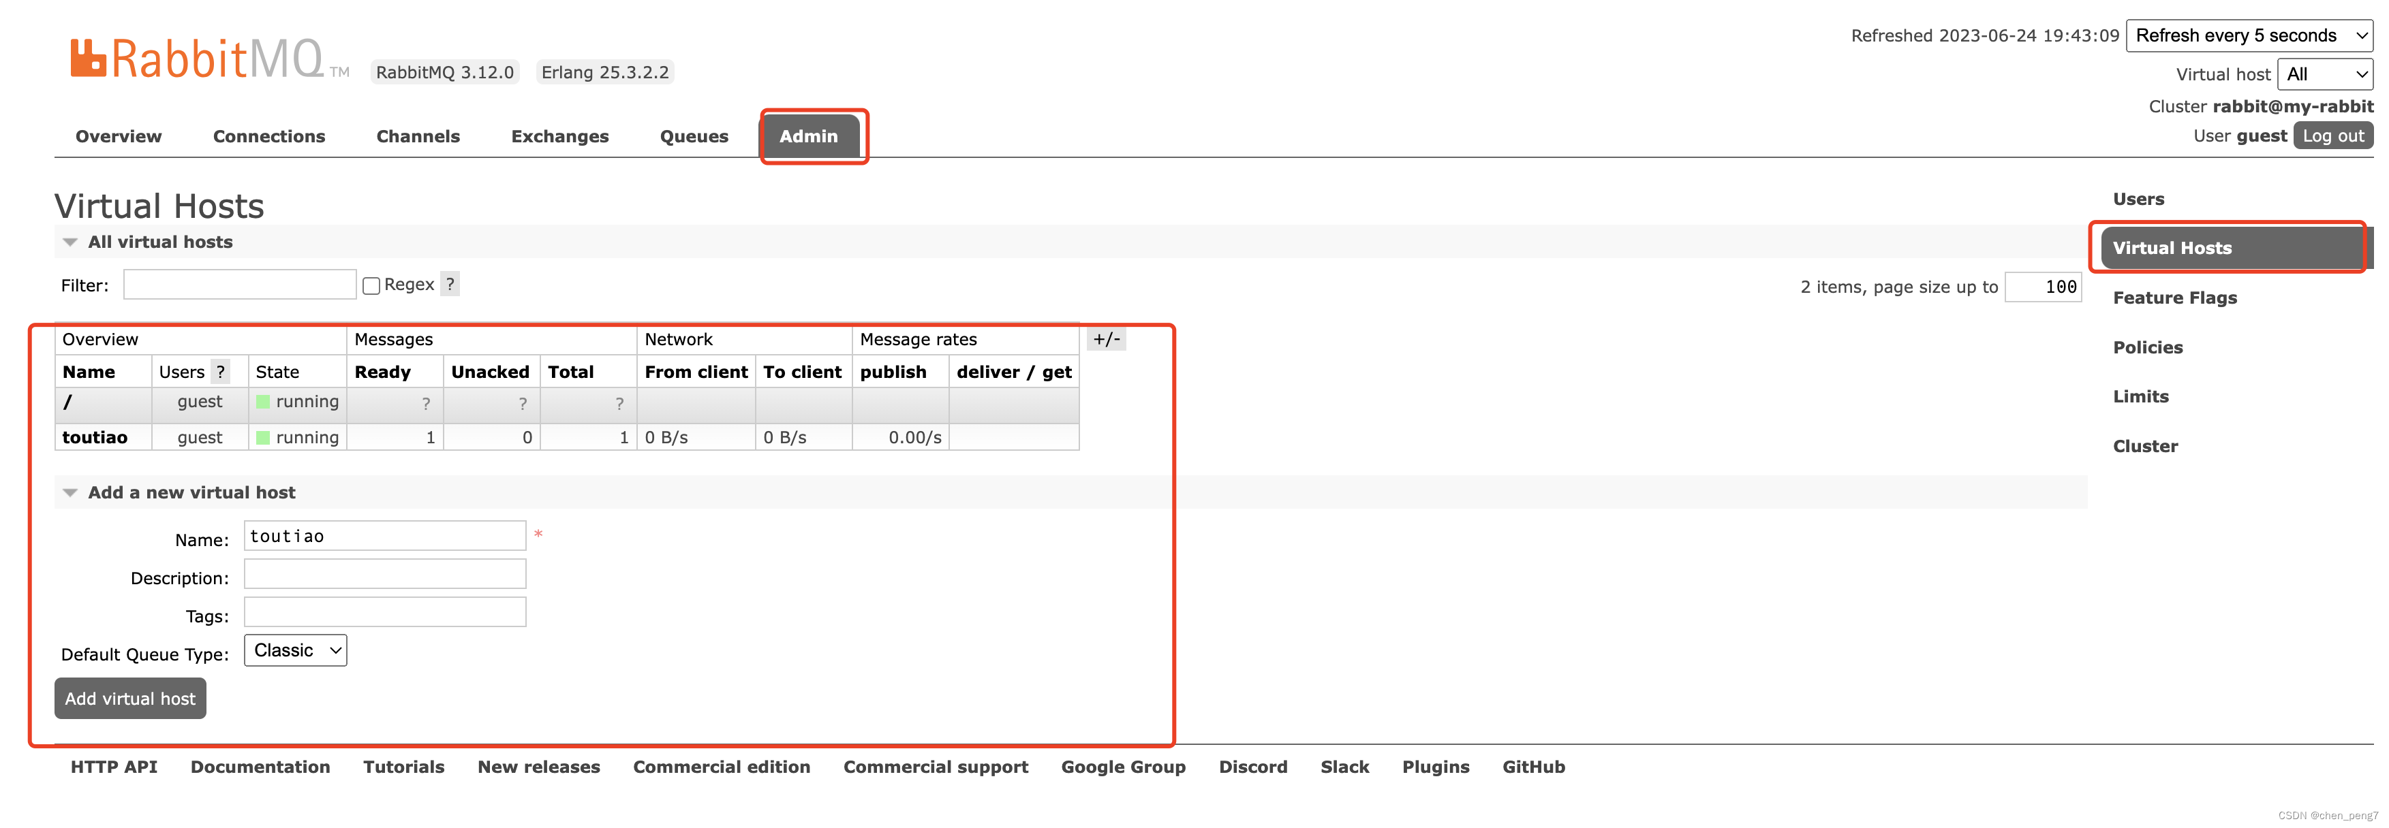Screen dimensions: 2389x828
Task: Click the Name field containing toutiao
Action: tap(385, 536)
